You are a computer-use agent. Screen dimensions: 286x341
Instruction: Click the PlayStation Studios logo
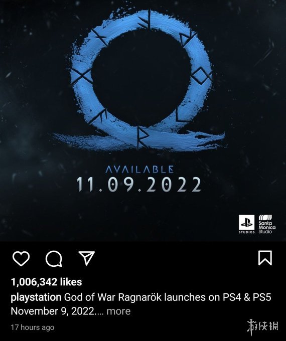[x=246, y=224]
